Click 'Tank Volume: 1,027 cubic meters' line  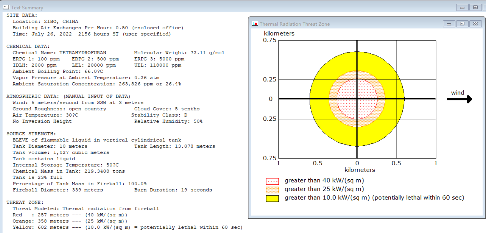pos(61,153)
